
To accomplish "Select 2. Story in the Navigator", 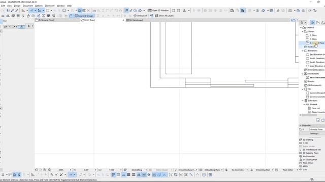I will coord(313,35).
